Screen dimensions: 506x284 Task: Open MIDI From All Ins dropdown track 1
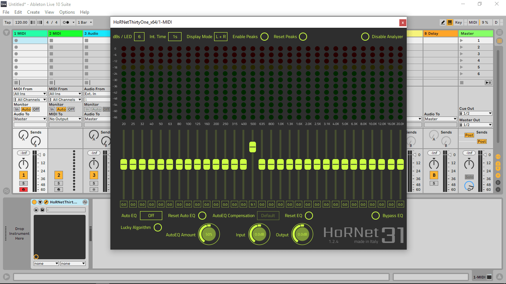coord(30,94)
